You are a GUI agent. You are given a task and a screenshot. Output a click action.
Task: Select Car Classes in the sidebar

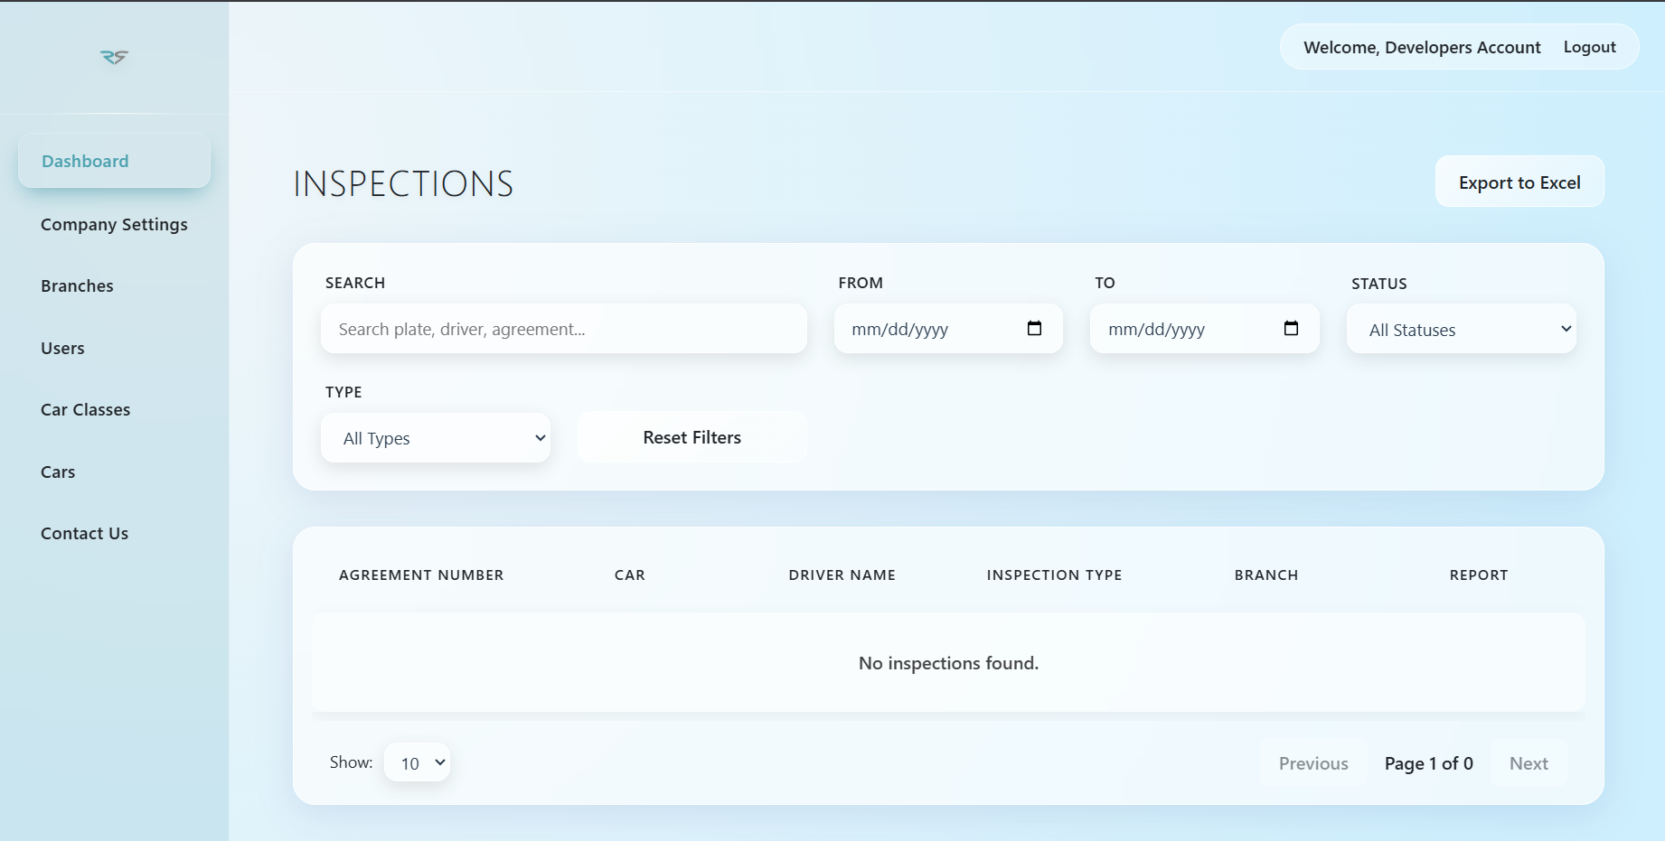pos(85,409)
